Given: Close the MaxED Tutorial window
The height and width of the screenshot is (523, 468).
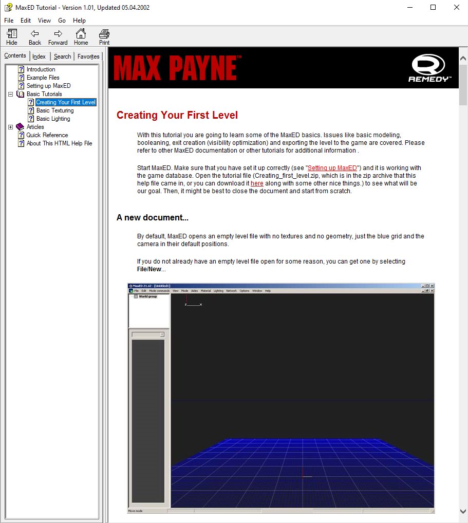Looking at the screenshot, I should tap(456, 7).
